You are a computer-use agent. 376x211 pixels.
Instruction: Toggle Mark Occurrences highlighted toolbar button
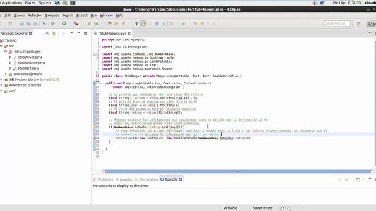[143, 23]
